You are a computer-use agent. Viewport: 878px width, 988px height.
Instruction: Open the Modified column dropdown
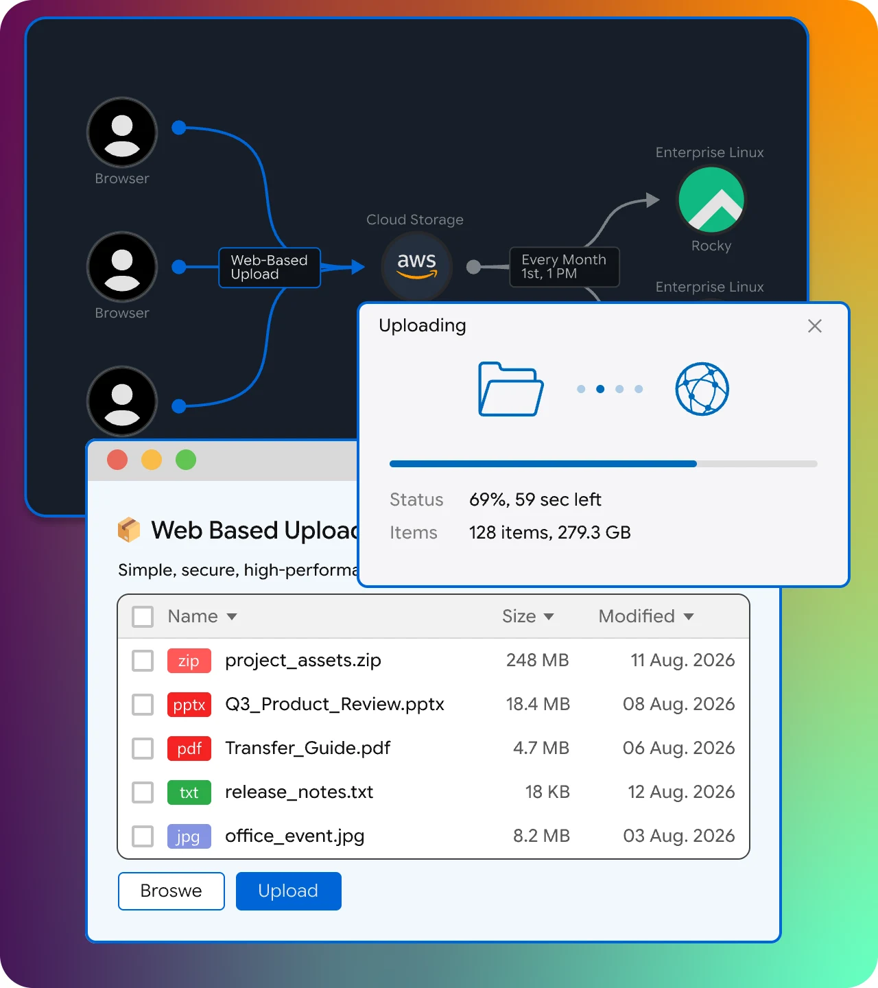pyautogui.click(x=689, y=617)
